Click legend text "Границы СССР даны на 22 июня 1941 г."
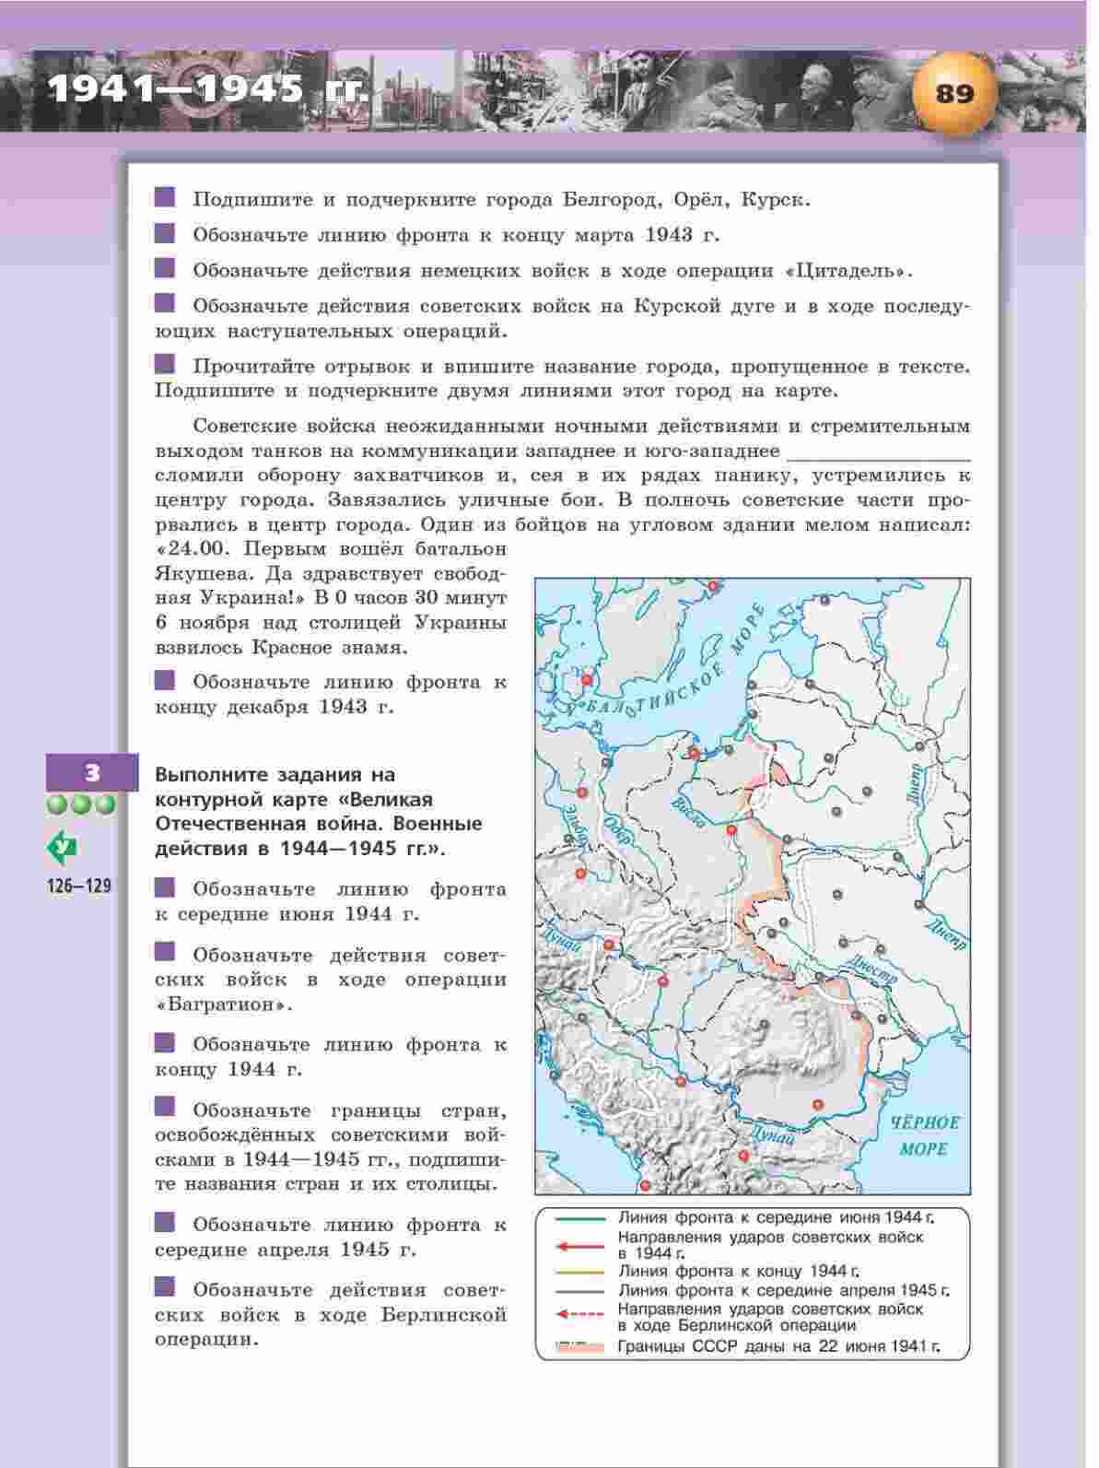Screen dimensions: 1099x1468 pos(779,1346)
